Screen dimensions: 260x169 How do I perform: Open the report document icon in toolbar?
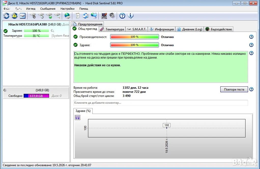[x=77, y=16]
